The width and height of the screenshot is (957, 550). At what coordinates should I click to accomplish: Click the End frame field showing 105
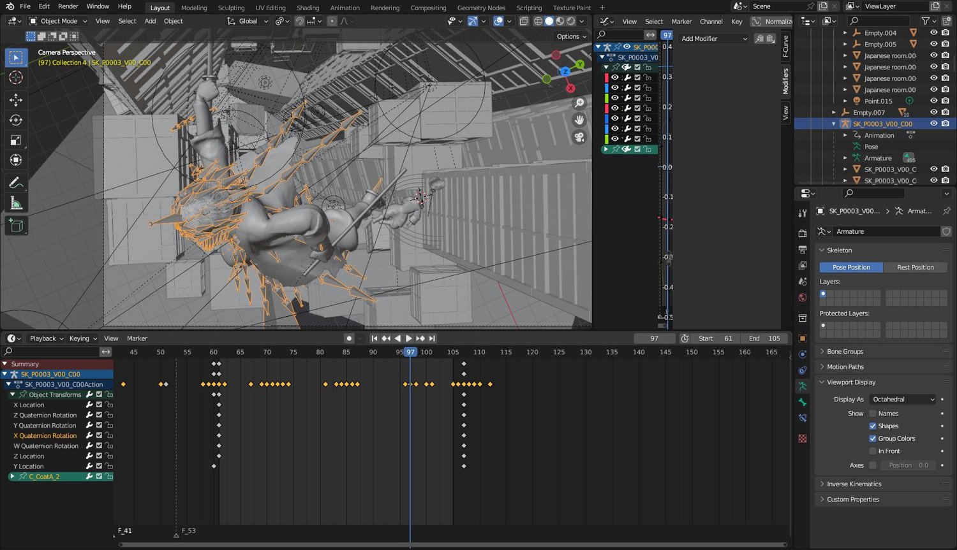[x=764, y=338]
